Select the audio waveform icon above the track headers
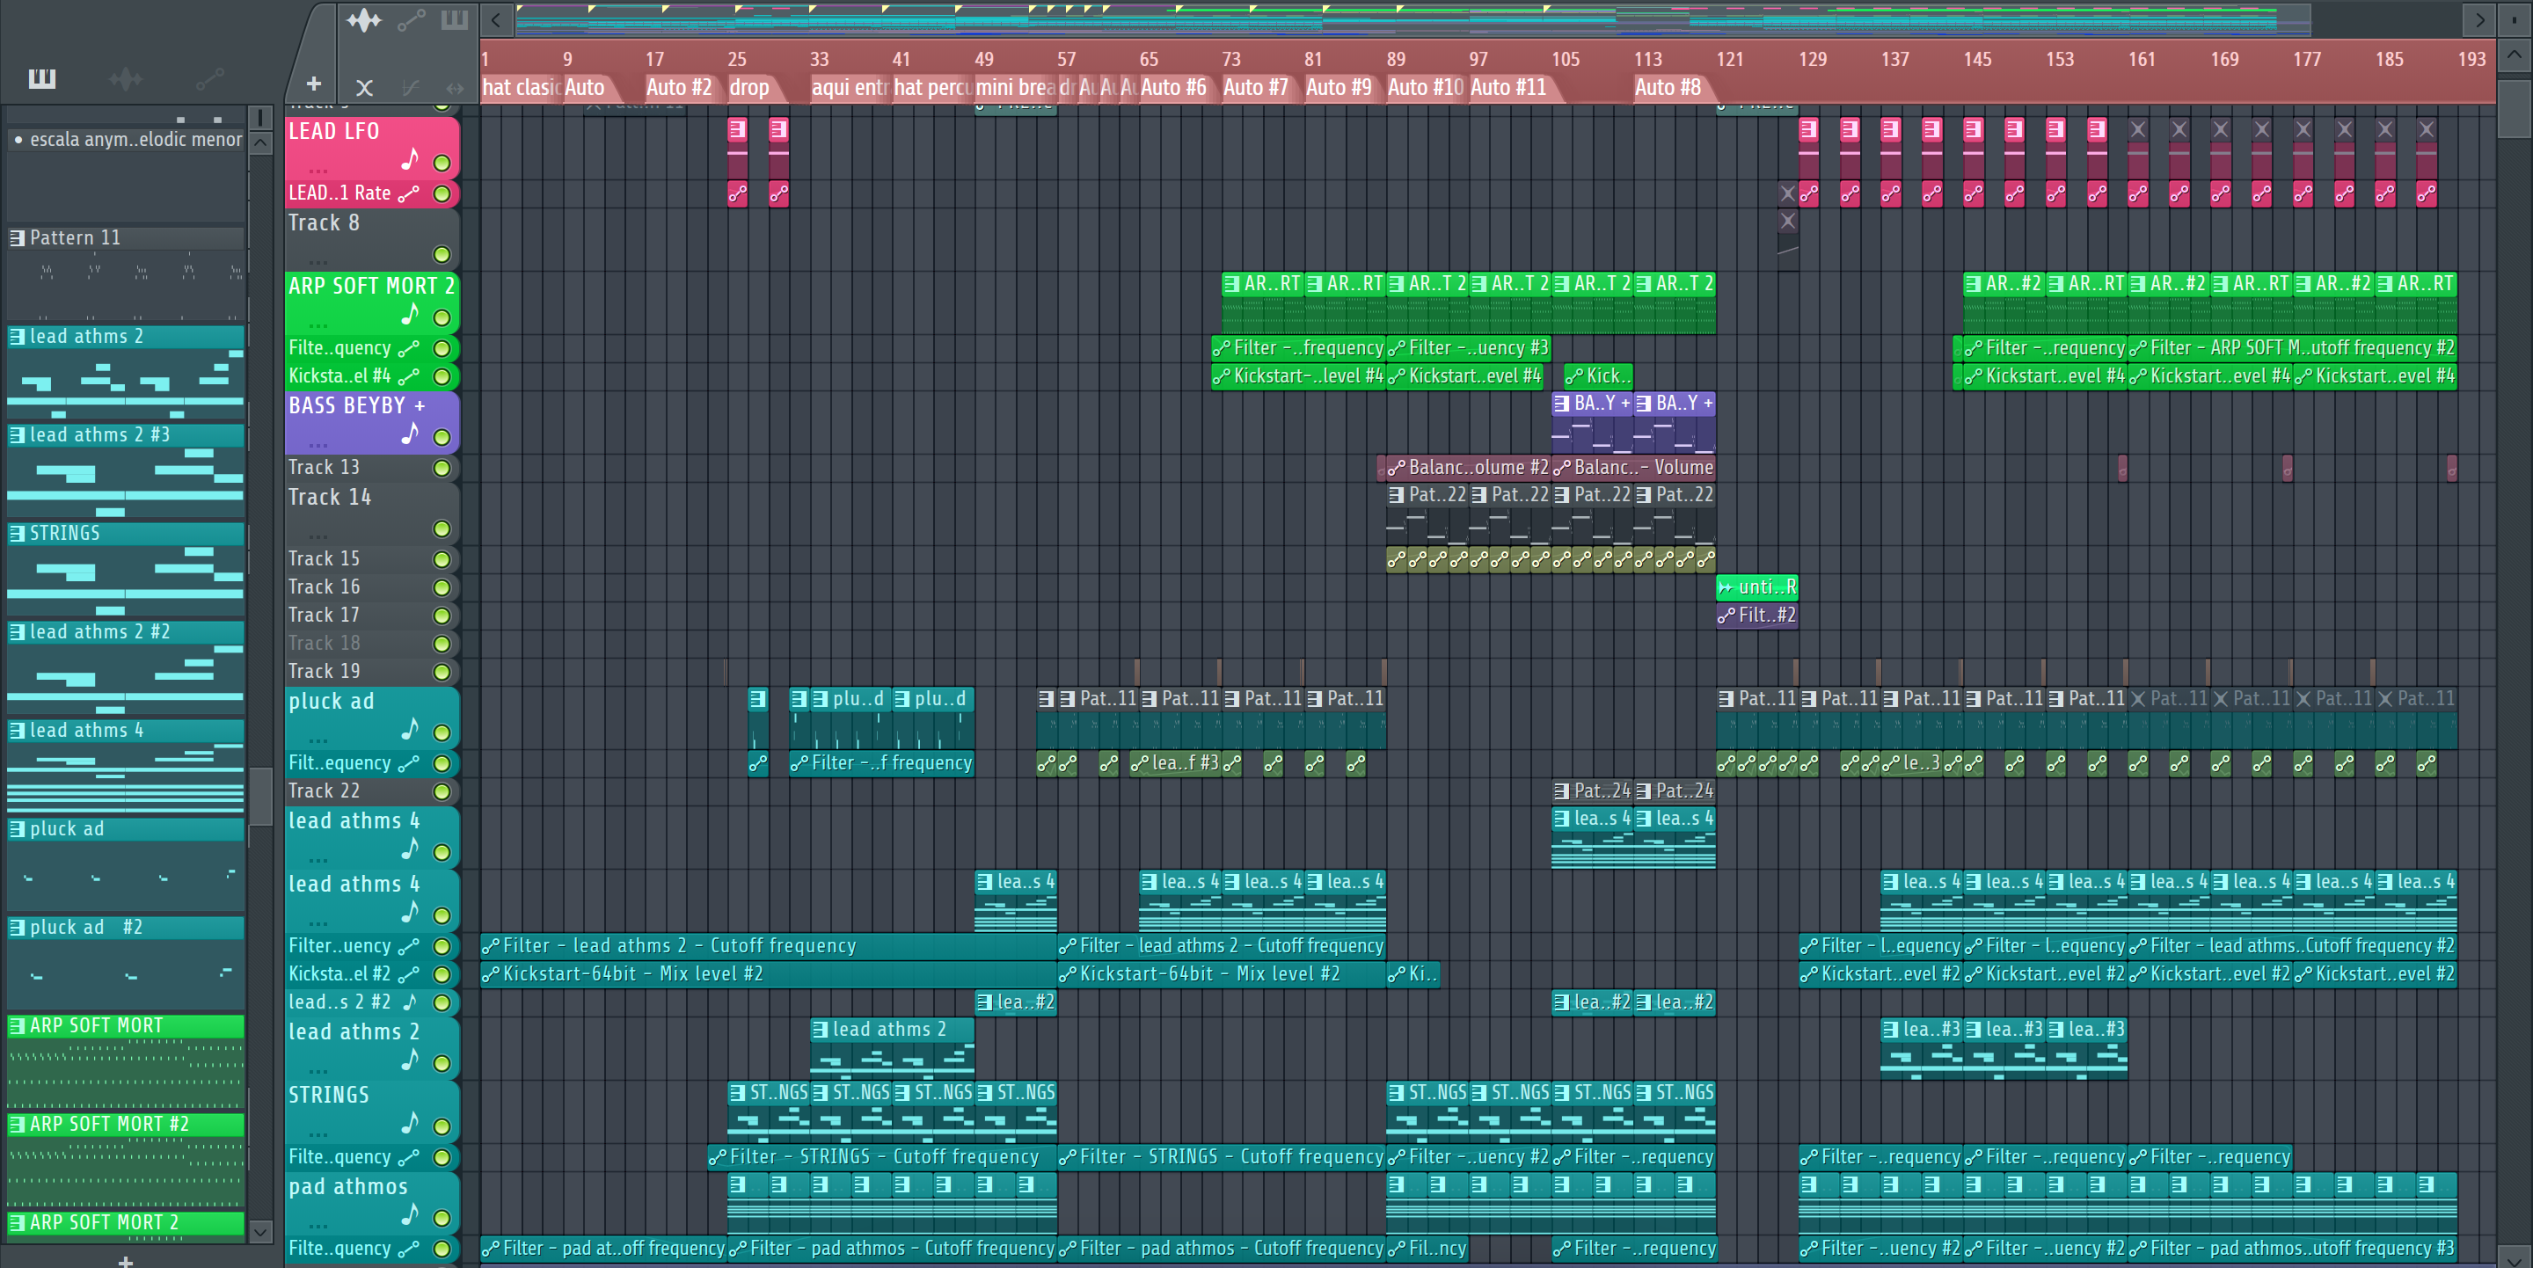Screen dimensions: 2533x1268 [363, 19]
